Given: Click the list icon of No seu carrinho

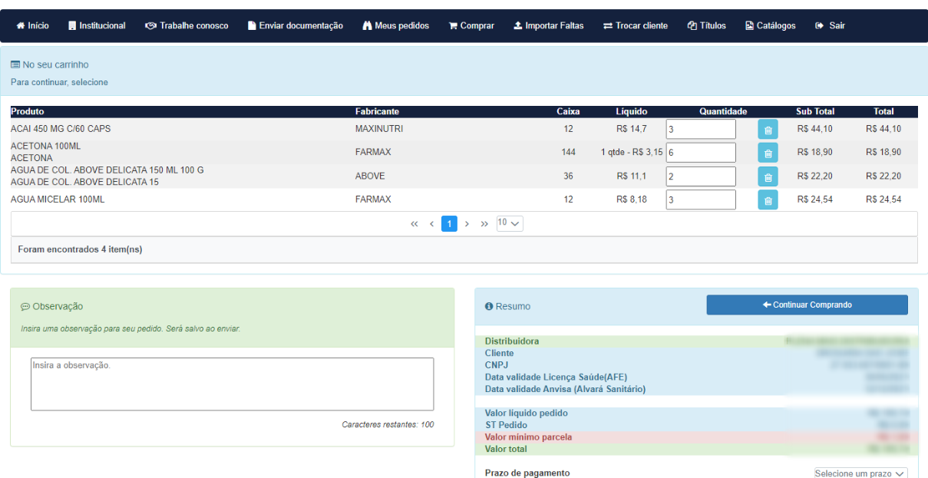Looking at the screenshot, I should [15, 65].
